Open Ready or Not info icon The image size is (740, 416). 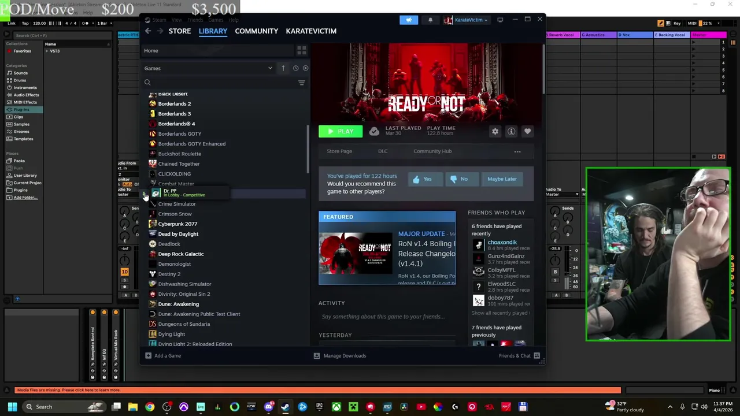511,131
